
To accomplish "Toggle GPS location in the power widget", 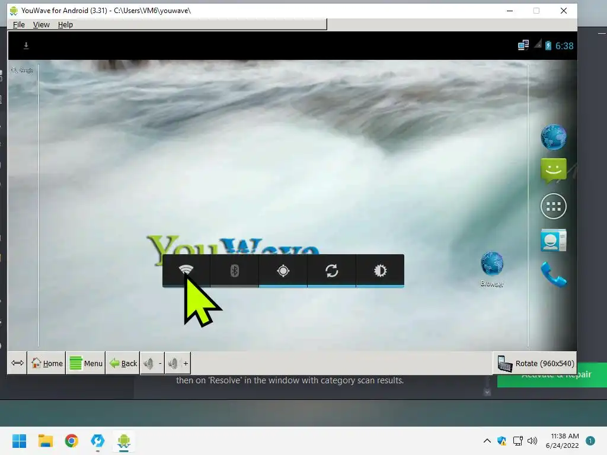I will tap(283, 270).
